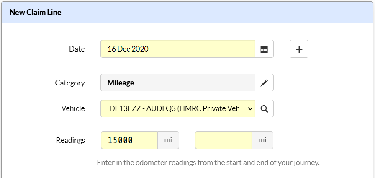Select the Mileage category field

tap(178, 83)
